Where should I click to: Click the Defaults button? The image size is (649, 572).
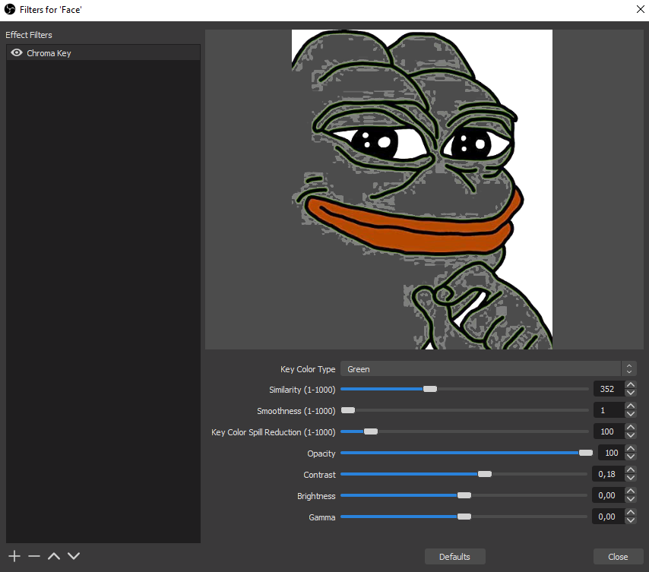click(455, 557)
